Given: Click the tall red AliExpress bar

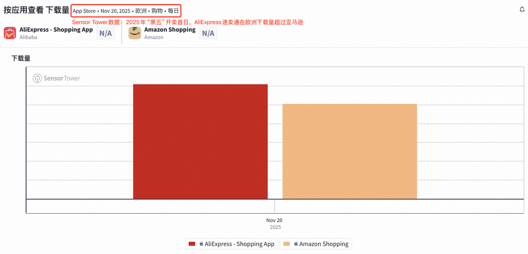Looking at the screenshot, I should (x=200, y=142).
